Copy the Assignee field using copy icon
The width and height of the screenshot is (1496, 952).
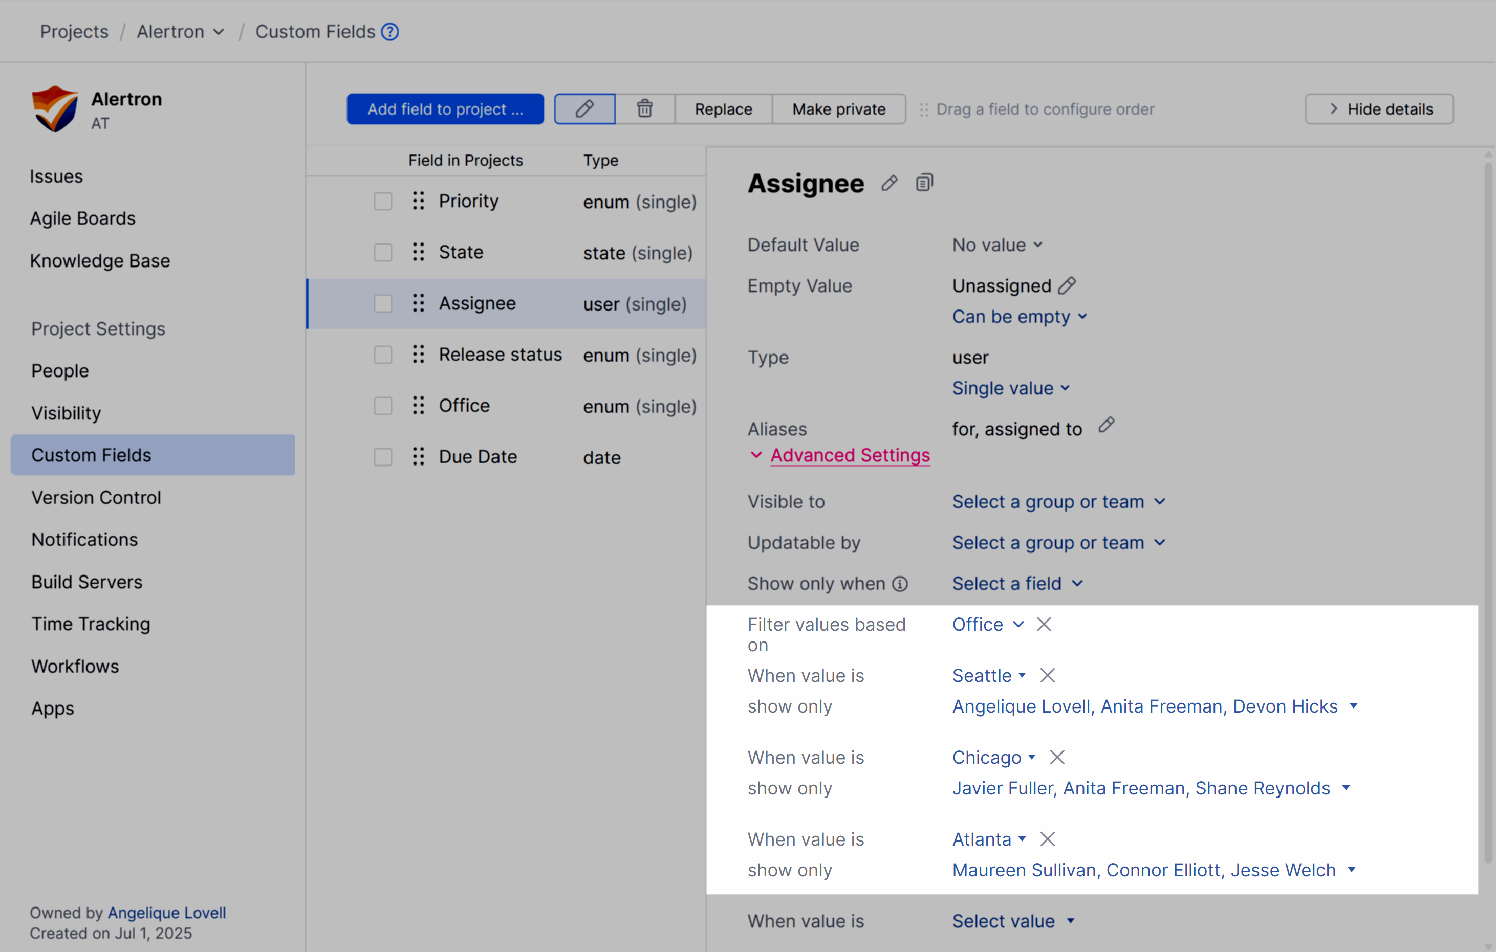click(924, 182)
